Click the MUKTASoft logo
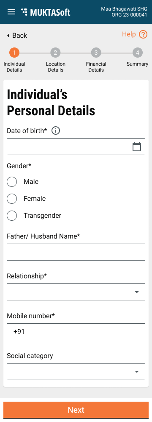This screenshot has height=422, width=152. [x=46, y=12]
